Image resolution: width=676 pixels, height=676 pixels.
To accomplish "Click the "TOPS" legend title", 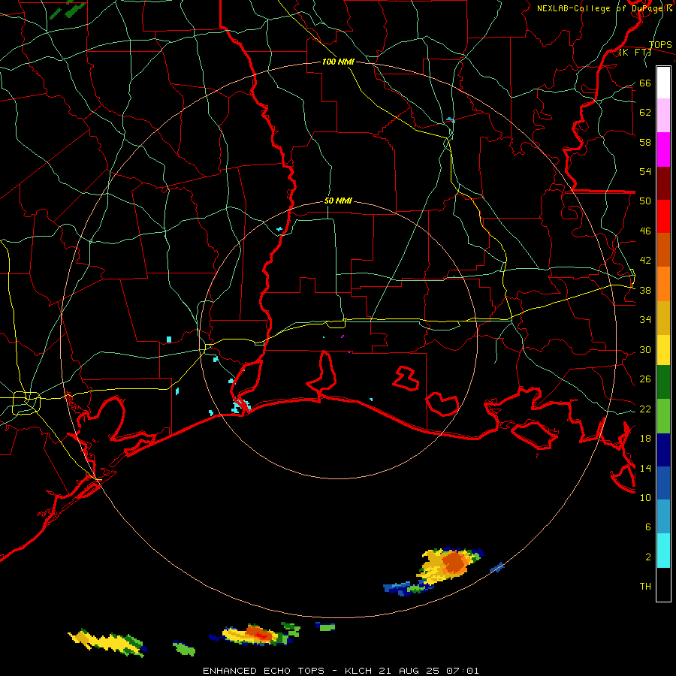I will pos(660,45).
